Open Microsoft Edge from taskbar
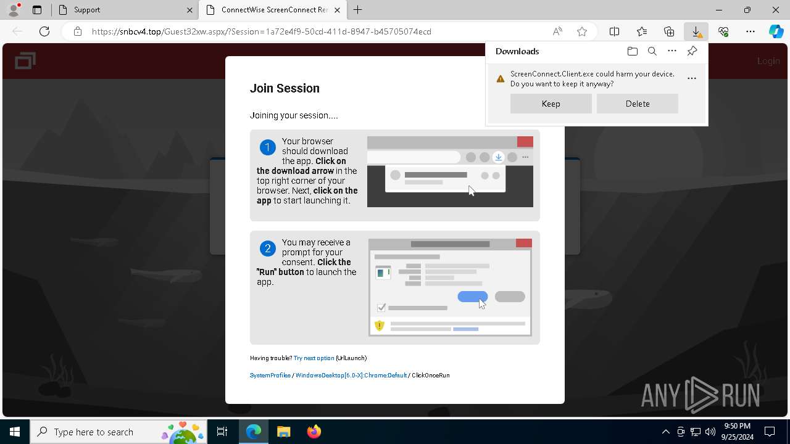This screenshot has width=790, height=444. [x=254, y=432]
